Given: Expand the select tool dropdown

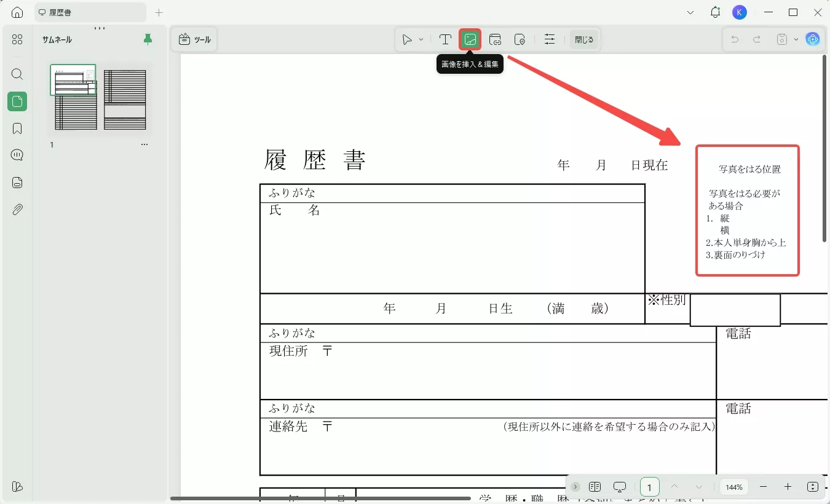Looking at the screenshot, I should pos(421,39).
